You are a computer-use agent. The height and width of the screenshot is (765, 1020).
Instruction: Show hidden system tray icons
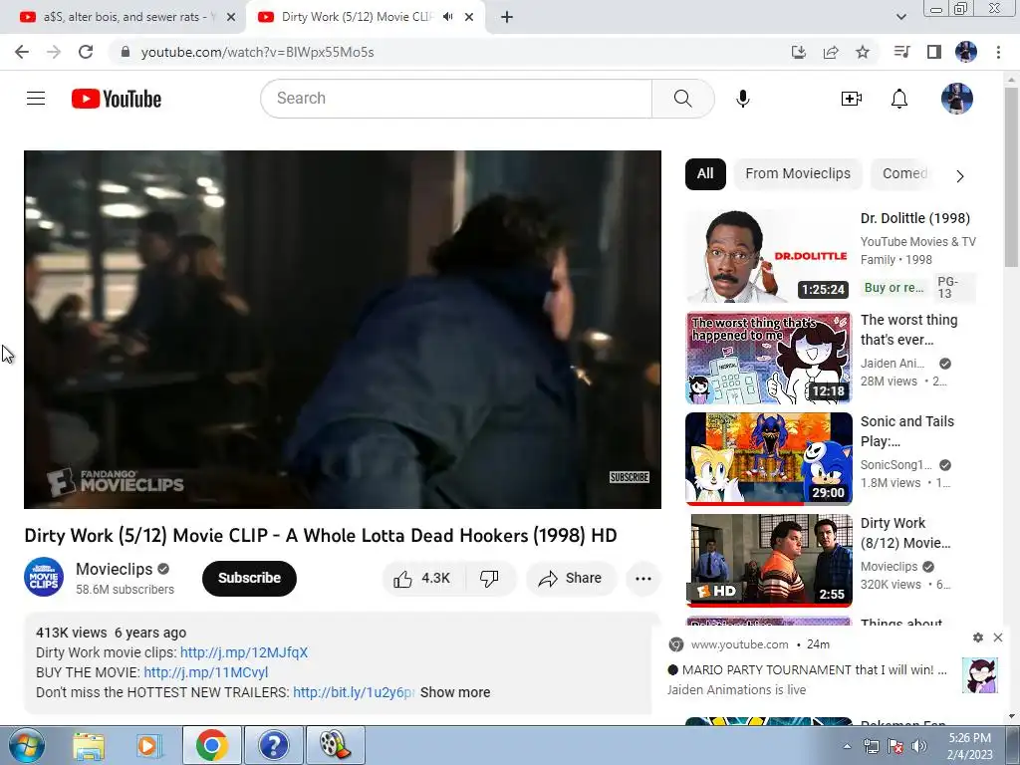tap(847, 746)
